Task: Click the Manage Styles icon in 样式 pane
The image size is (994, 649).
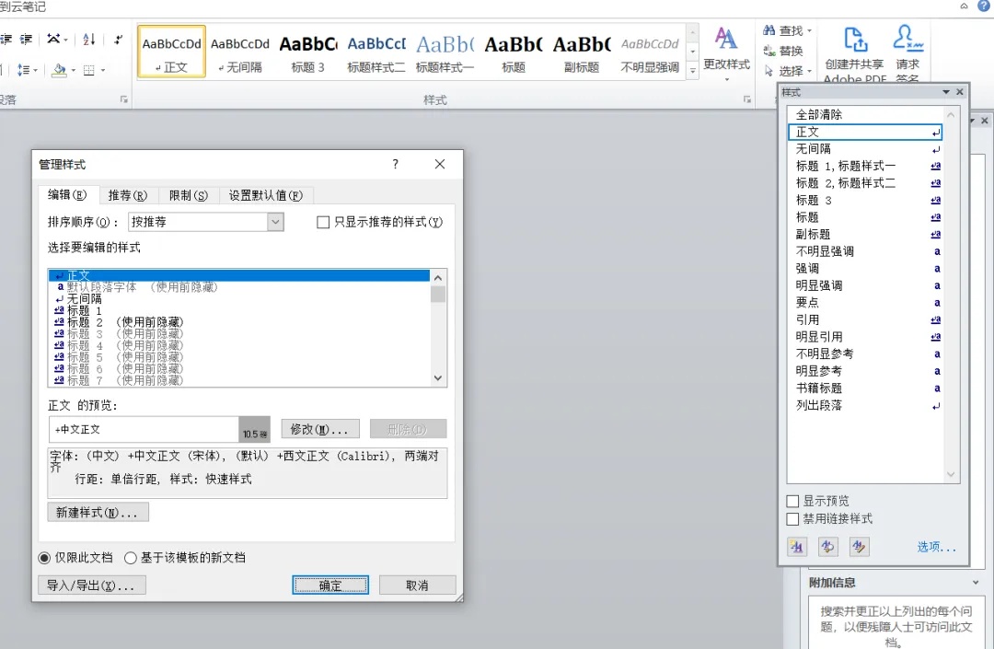Action: point(859,546)
